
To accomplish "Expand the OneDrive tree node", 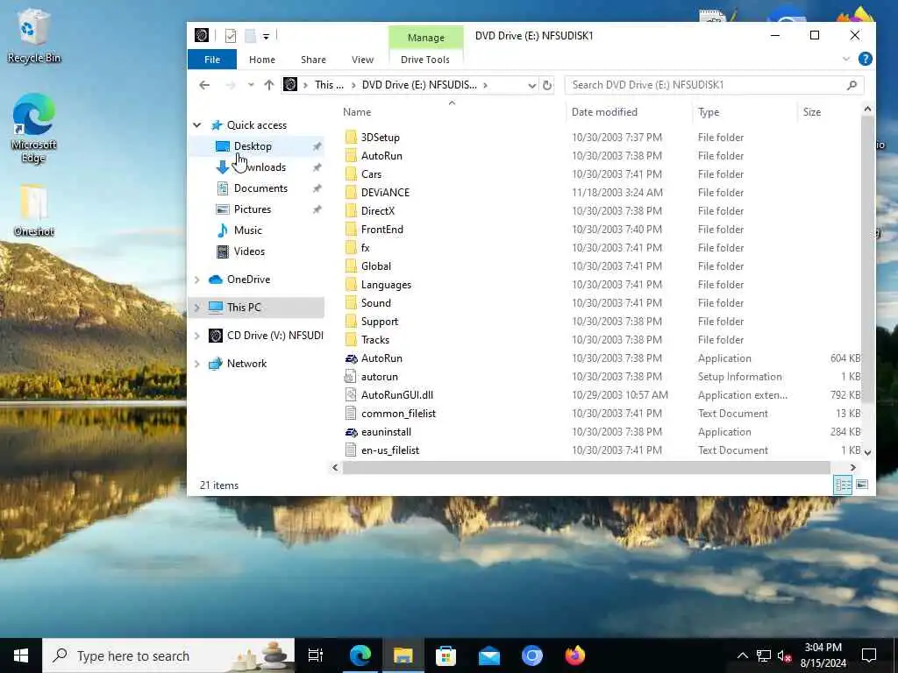I will (x=197, y=280).
